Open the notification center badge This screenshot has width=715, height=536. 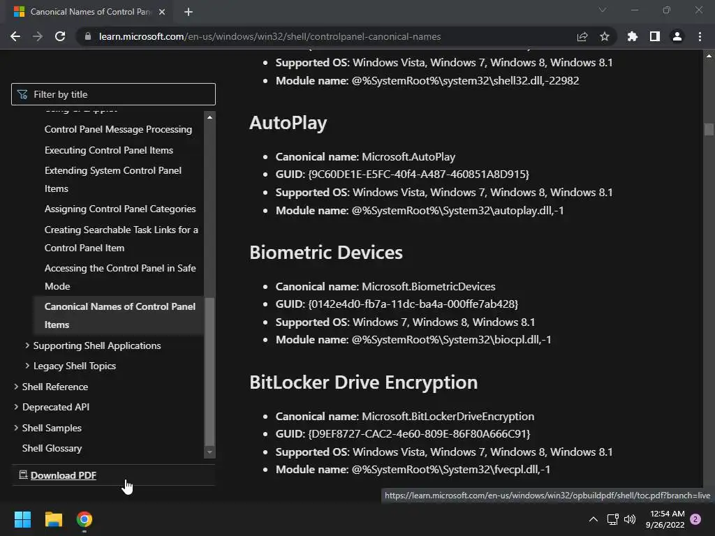tap(695, 519)
